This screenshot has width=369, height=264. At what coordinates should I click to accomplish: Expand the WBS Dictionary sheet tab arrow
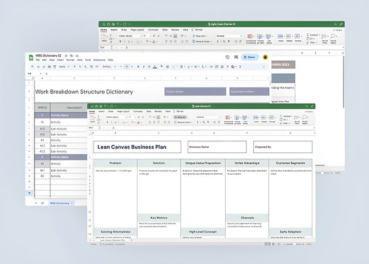click(72, 203)
